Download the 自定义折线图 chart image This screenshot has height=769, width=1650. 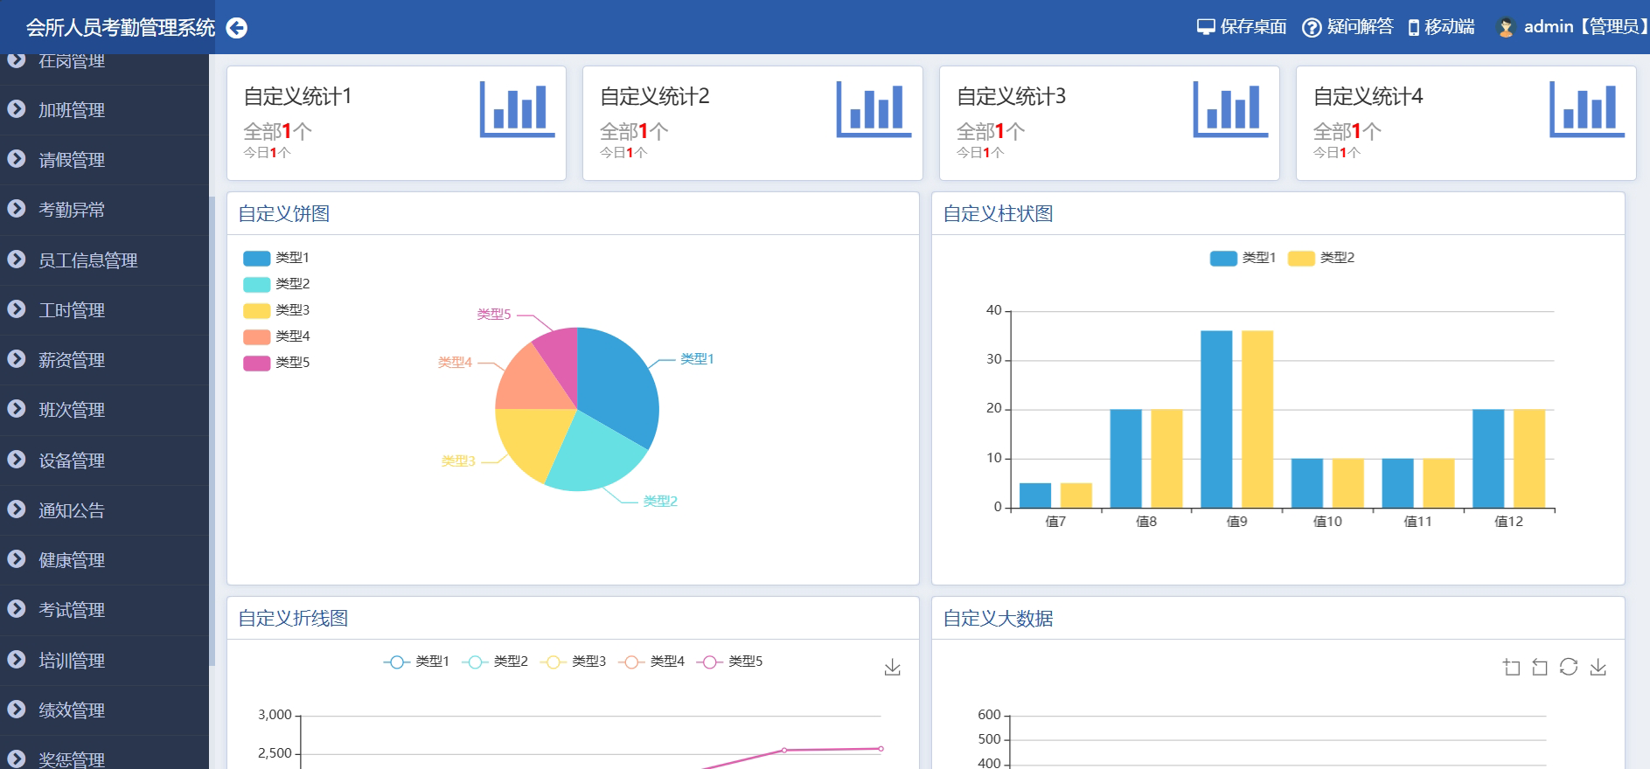coord(892,668)
